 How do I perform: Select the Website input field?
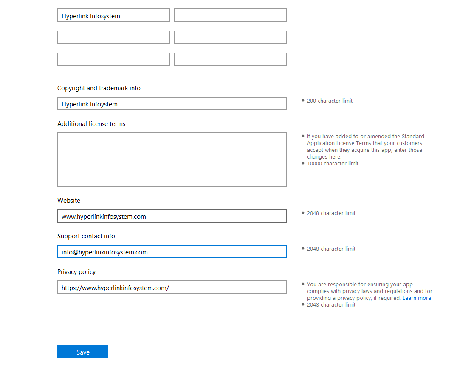click(172, 216)
